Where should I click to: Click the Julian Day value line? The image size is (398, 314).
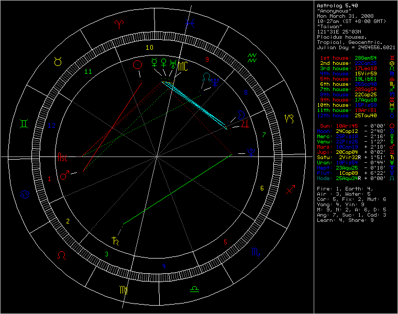pyautogui.click(x=356, y=48)
